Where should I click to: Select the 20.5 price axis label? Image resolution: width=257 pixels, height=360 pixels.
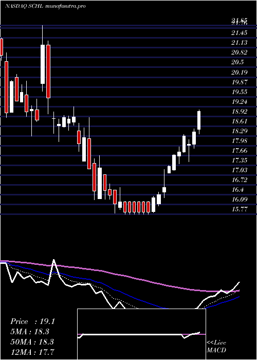(x=237, y=62)
